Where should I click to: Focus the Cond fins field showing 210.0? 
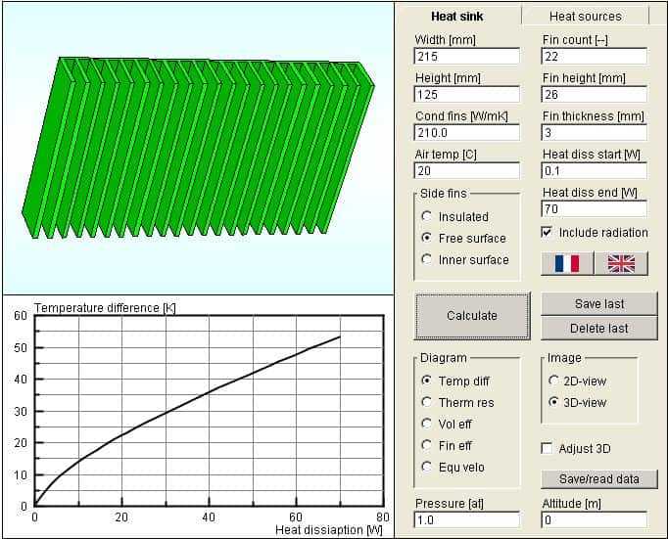(x=467, y=133)
